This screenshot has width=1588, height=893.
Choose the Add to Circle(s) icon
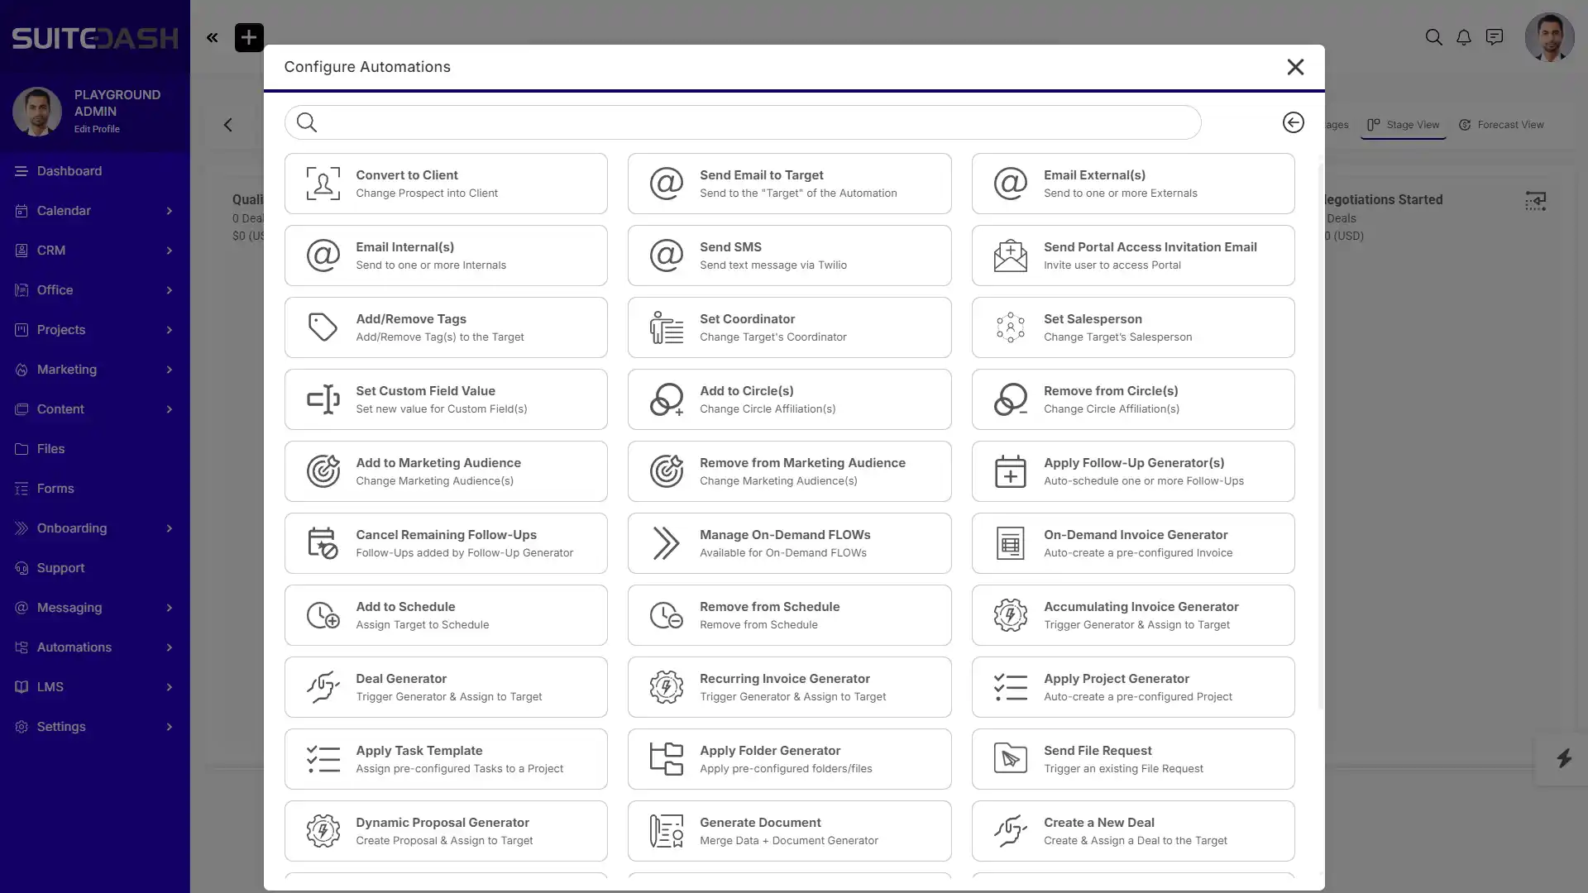pos(666,399)
